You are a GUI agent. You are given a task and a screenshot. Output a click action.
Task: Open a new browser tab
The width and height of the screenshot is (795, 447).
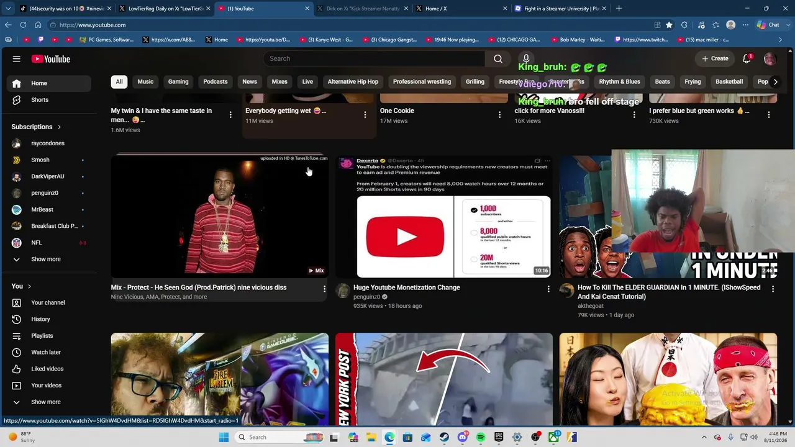pos(619,9)
